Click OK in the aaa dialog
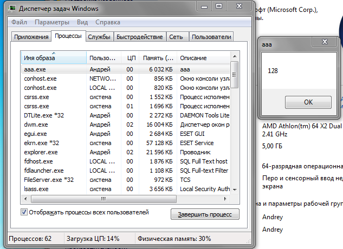343x249 pixels. [308, 102]
